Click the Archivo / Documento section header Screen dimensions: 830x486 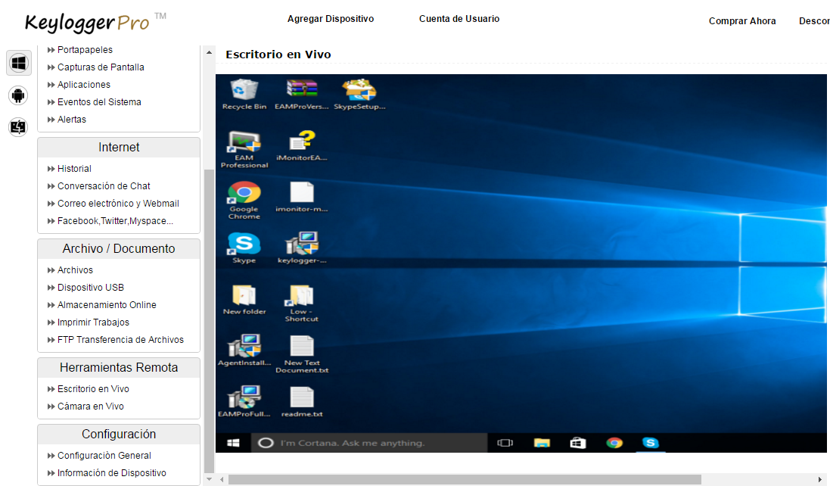[119, 249]
